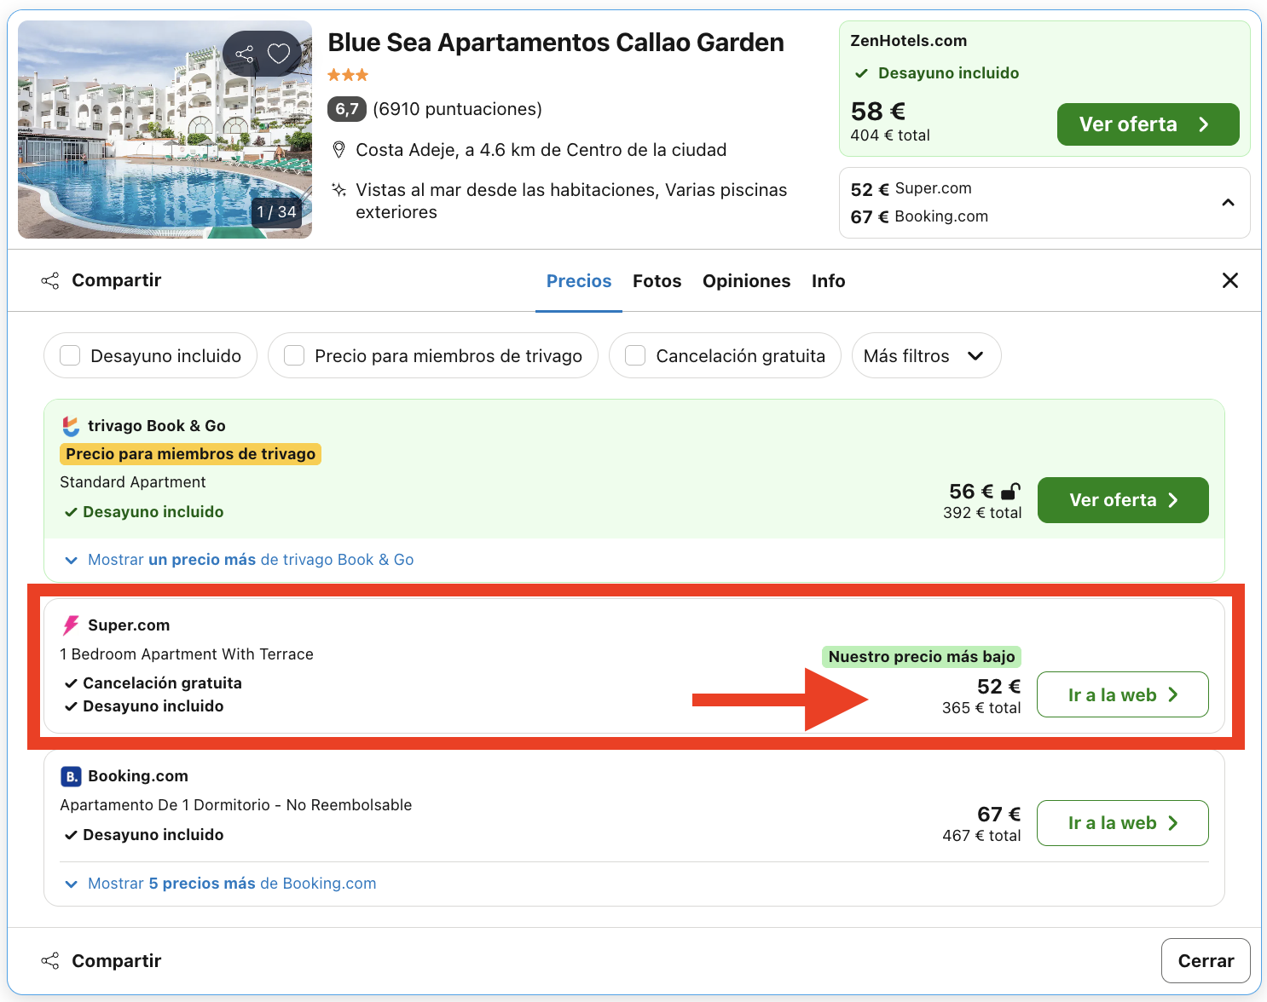
Task: Click Ver oferta on the ZenHotels offer
Action: (x=1148, y=124)
